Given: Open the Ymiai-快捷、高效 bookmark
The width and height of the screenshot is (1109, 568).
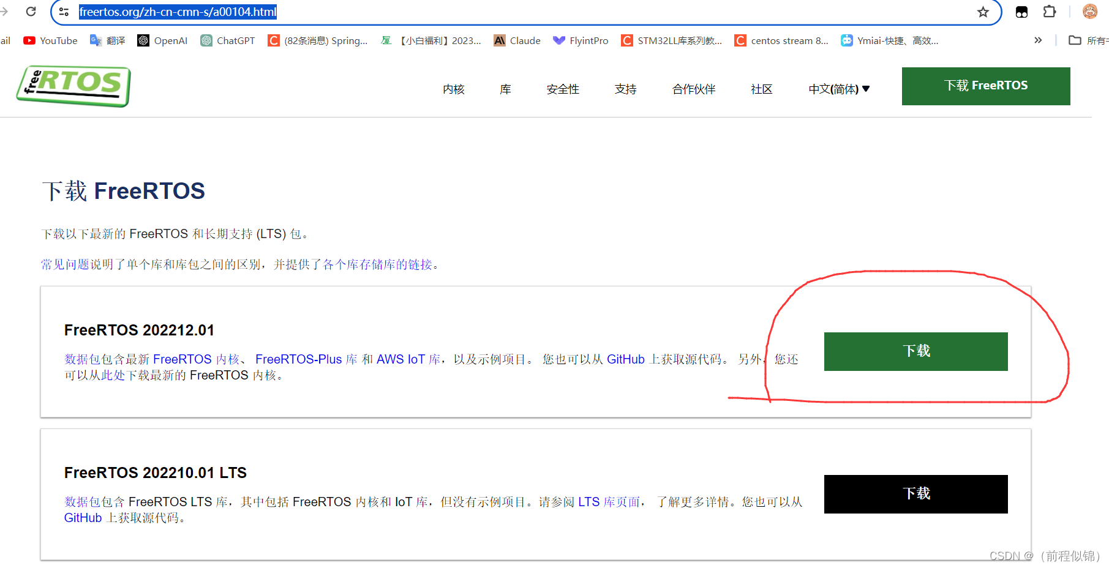Looking at the screenshot, I should coord(890,40).
